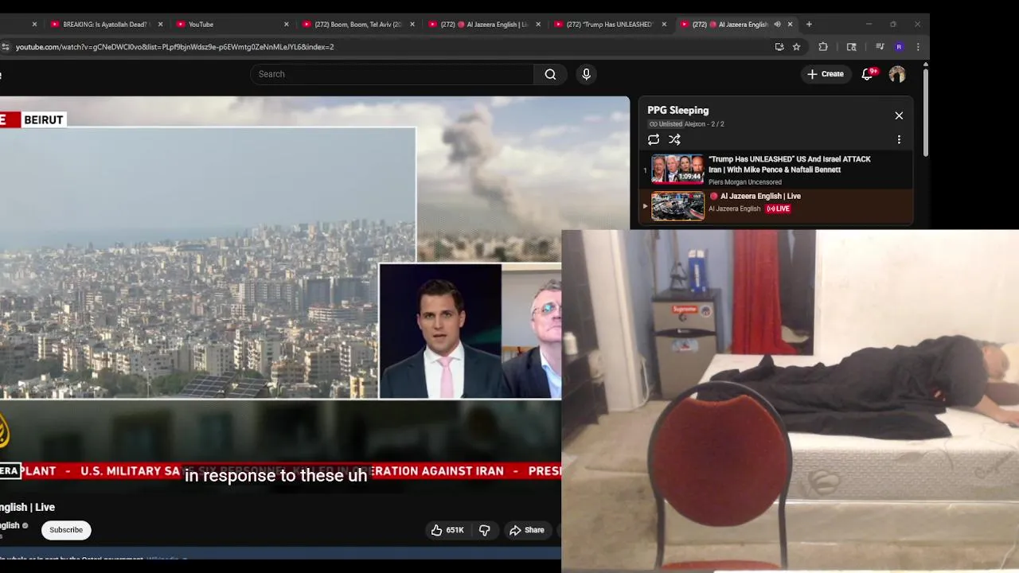Mute the active tab via its speaker icon

pyautogui.click(x=777, y=25)
